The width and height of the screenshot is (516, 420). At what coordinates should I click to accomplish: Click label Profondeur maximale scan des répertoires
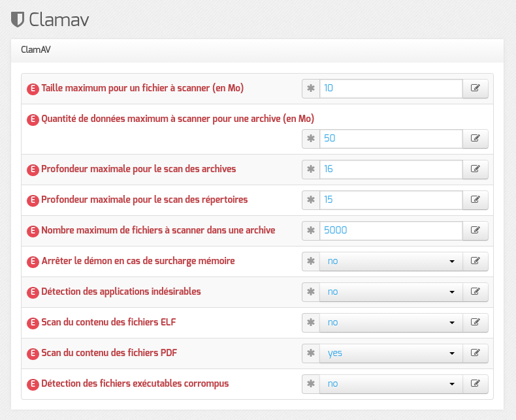(144, 200)
